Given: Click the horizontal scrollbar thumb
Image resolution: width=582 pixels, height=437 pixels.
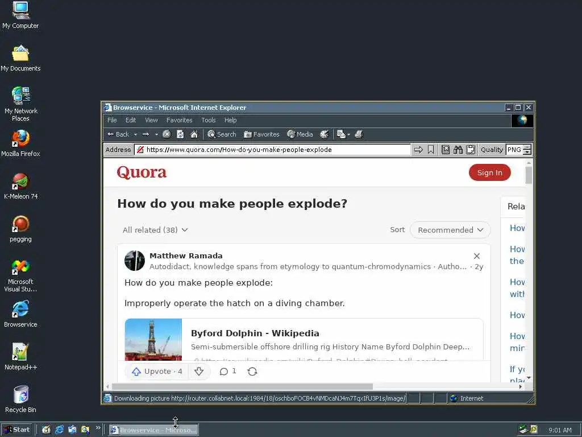Looking at the screenshot, I should click(242, 387).
